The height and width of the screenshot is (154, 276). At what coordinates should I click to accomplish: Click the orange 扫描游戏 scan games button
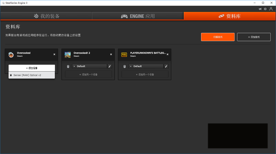pyautogui.click(x=218, y=37)
